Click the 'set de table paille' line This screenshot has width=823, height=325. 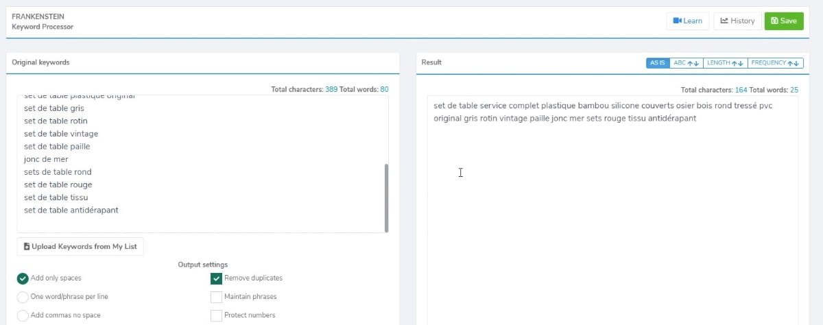(57, 146)
